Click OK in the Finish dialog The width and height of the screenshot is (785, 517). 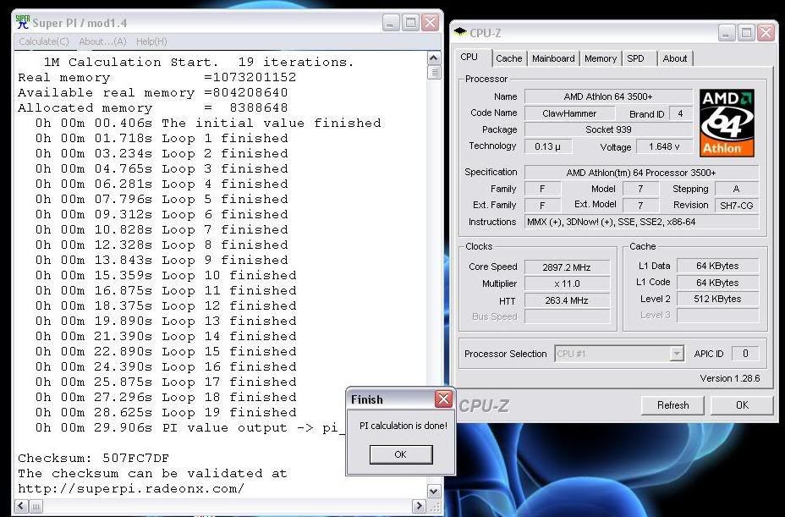400,454
